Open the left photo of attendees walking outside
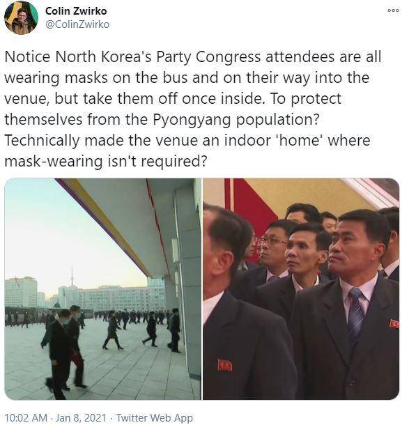This screenshot has width=409, height=425. pos(103,289)
